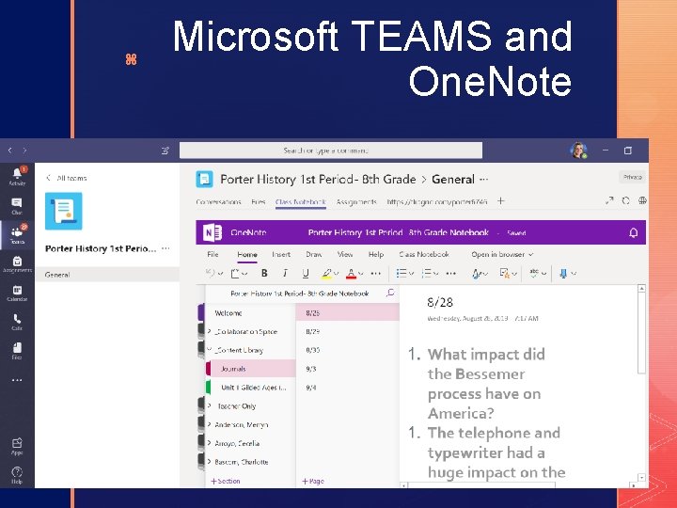
Task: Add a new Page
Action: tap(313, 481)
